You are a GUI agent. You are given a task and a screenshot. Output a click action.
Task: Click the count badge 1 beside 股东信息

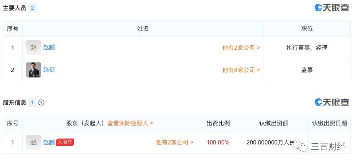[32, 103]
